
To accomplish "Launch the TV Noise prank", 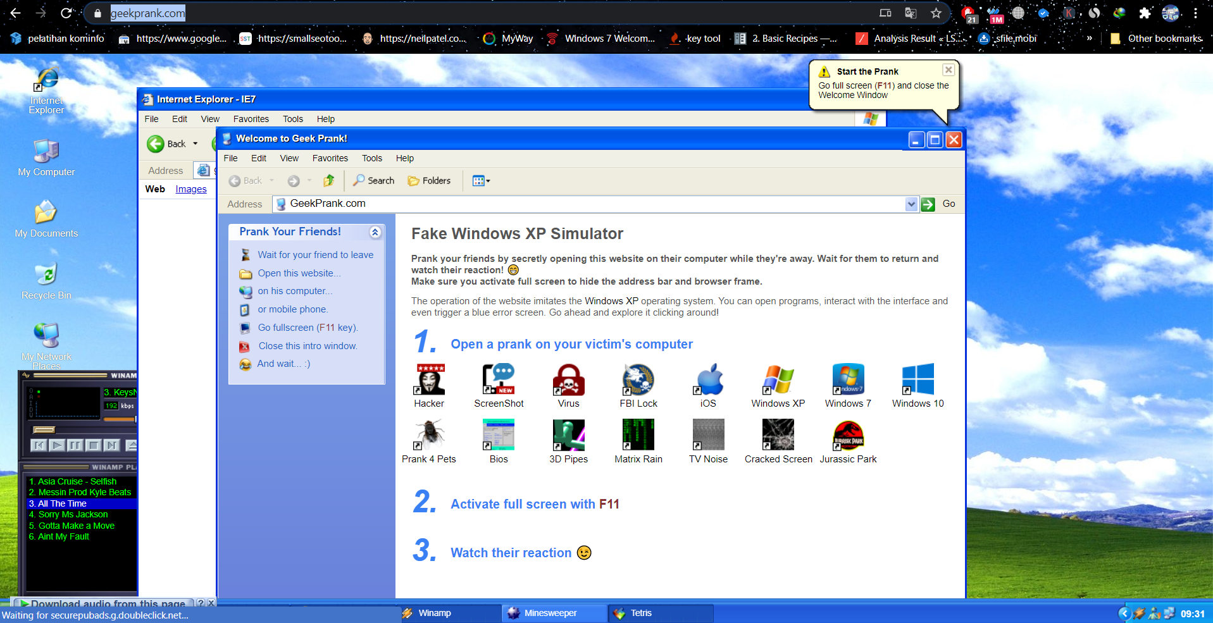I will [708, 441].
